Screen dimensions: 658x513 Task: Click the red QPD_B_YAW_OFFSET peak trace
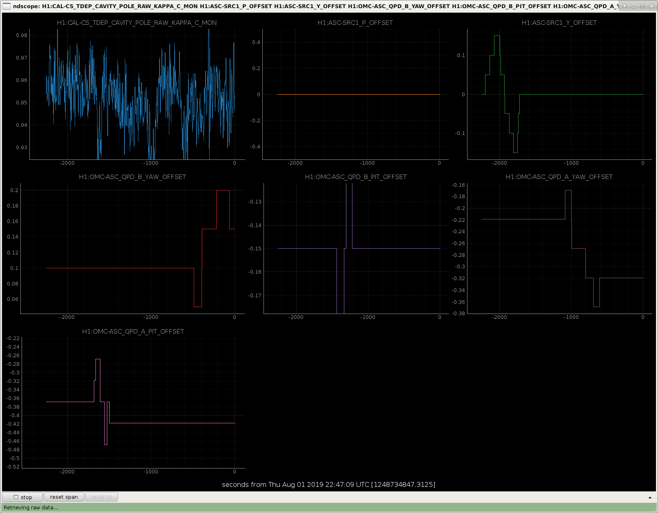click(x=223, y=190)
